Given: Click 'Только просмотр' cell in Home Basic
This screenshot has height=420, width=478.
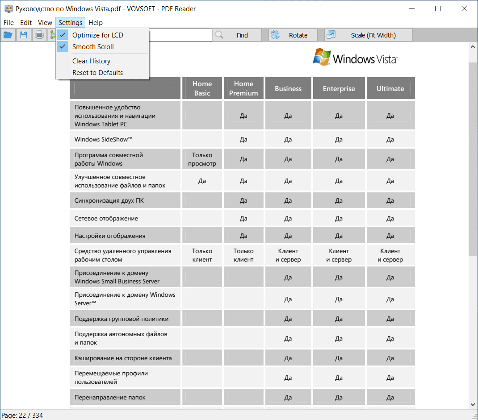Looking at the screenshot, I should click(x=202, y=159).
